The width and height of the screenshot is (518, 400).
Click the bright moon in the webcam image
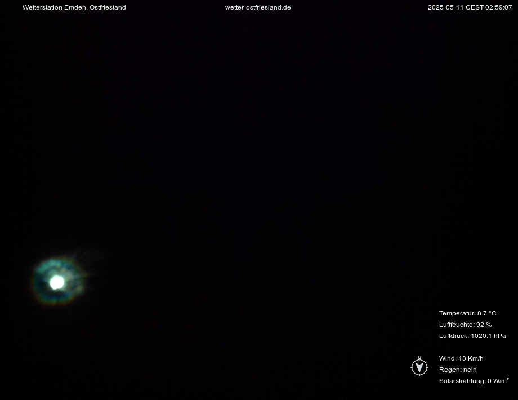[x=57, y=282]
